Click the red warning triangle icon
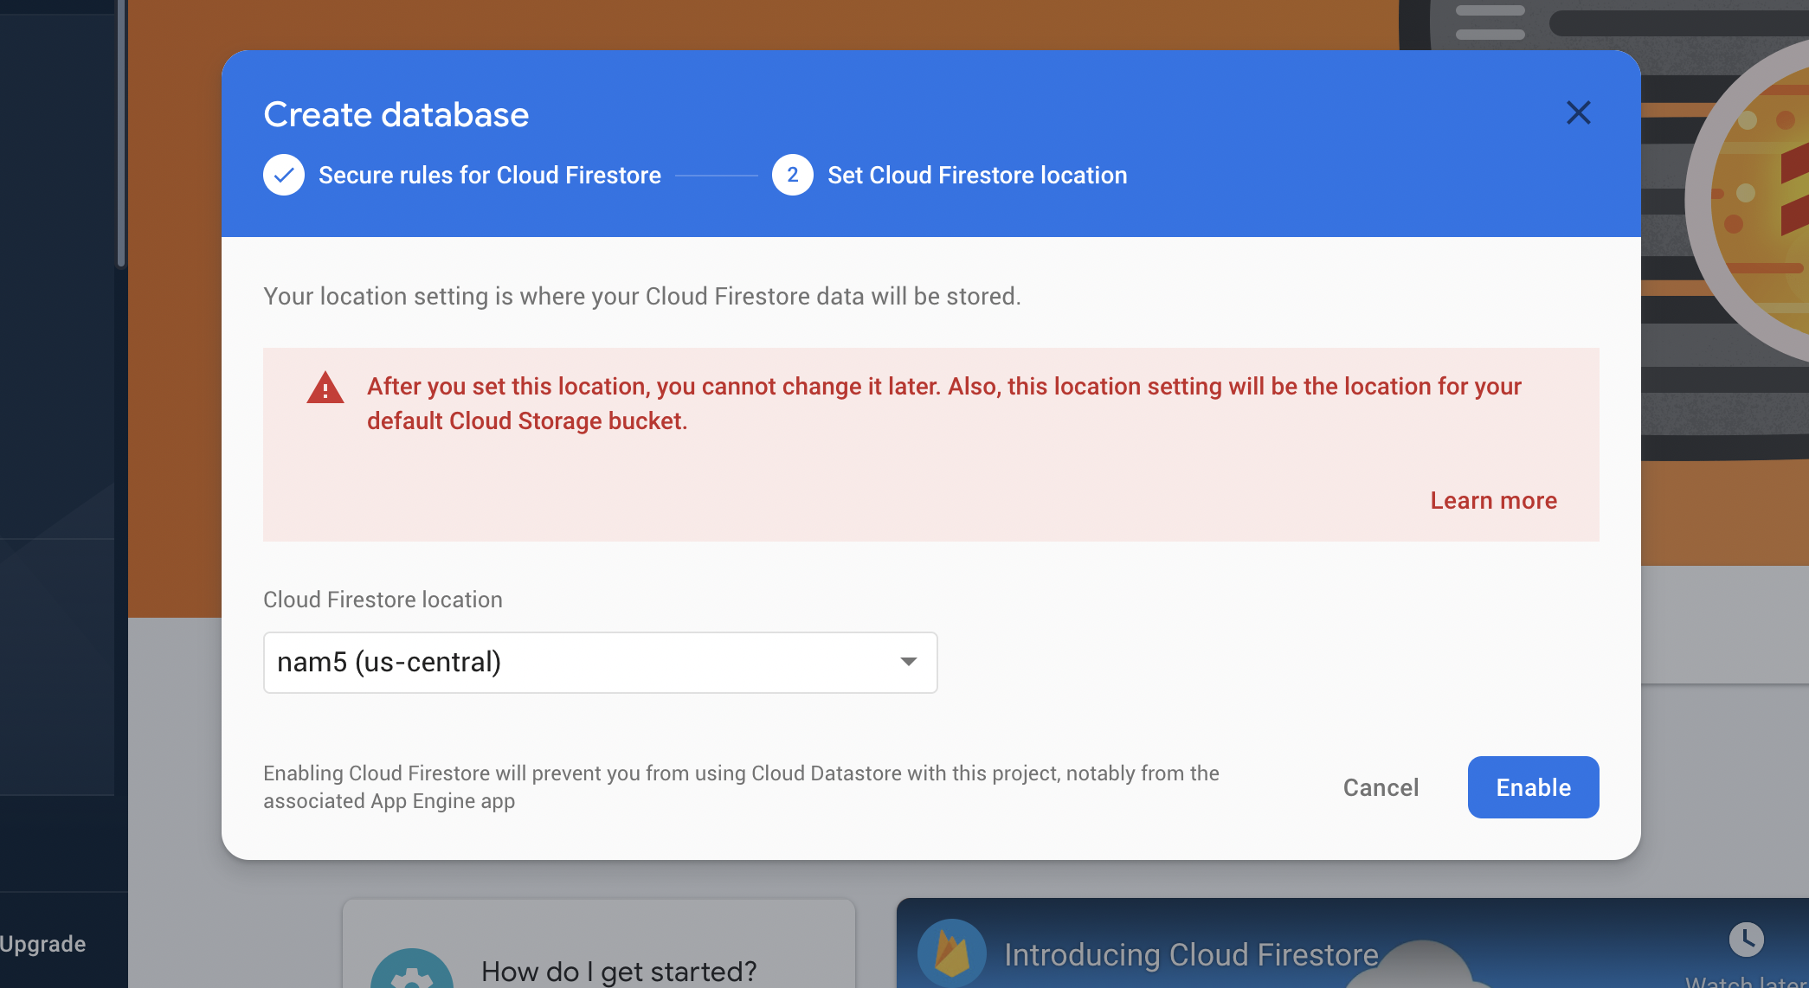The width and height of the screenshot is (1809, 988). tap(325, 388)
